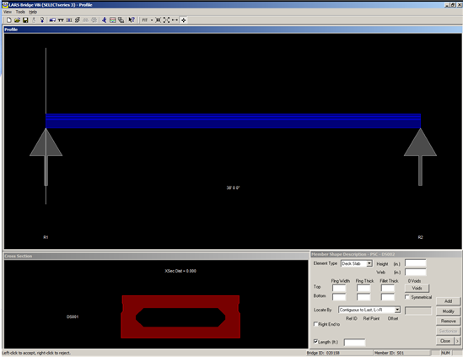The image size is (463, 357).
Task: Click the horizontal double-arrow stretch icon
Action: pyautogui.click(x=175, y=20)
